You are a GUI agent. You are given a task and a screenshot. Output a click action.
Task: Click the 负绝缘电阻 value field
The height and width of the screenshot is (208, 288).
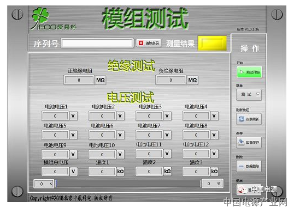click(171, 80)
